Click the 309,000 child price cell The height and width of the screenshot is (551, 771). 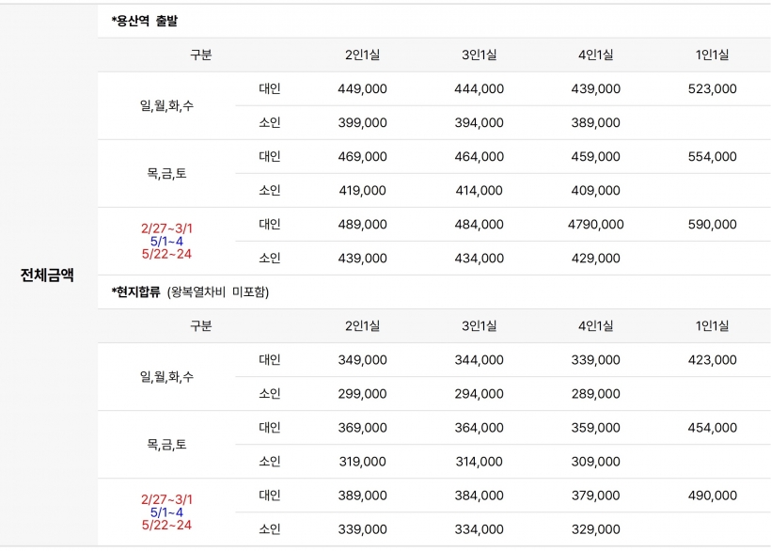[x=595, y=462]
